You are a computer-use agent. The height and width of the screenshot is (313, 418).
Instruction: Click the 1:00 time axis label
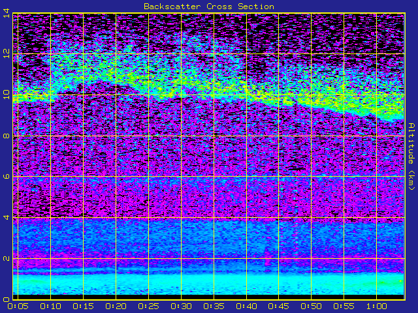pyautogui.click(x=376, y=306)
